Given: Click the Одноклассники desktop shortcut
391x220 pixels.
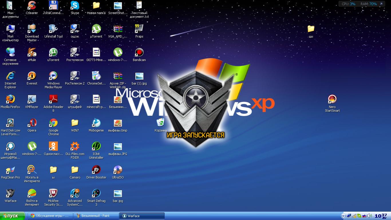Looking at the screenshot, I should pyautogui.click(x=53, y=149).
